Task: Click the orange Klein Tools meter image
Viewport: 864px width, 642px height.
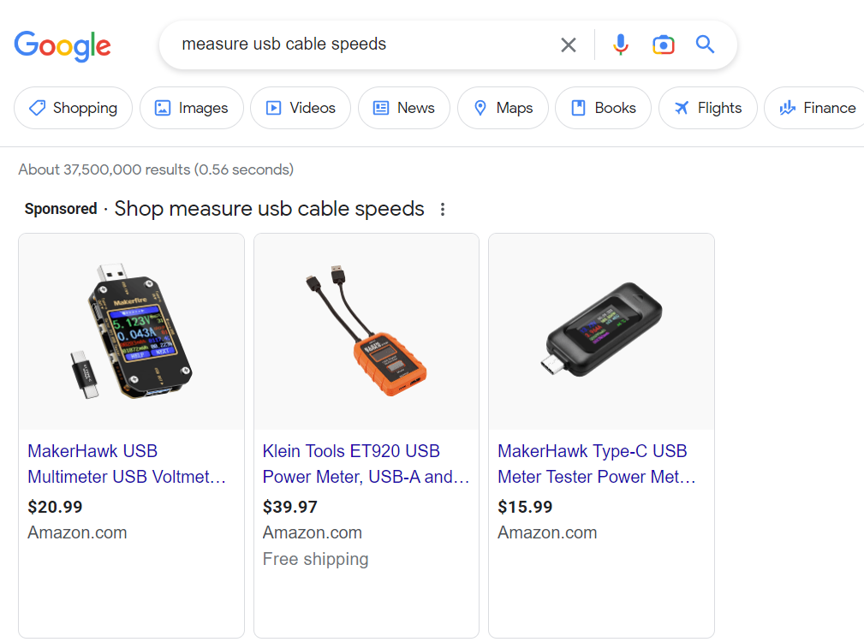Action: pos(366,331)
